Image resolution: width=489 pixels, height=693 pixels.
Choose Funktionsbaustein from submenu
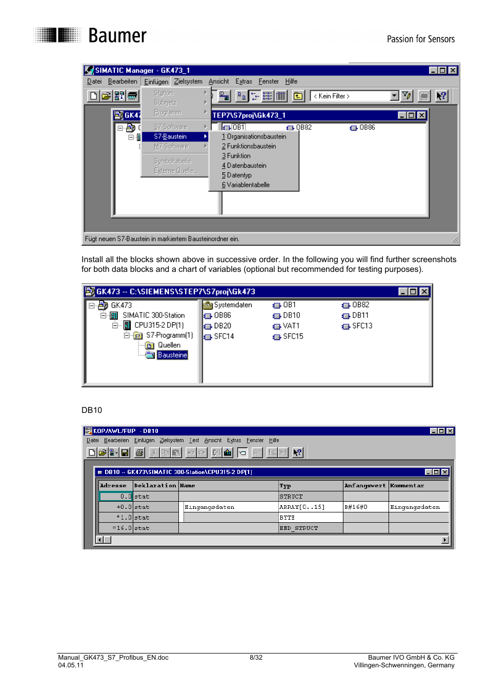(x=254, y=146)
